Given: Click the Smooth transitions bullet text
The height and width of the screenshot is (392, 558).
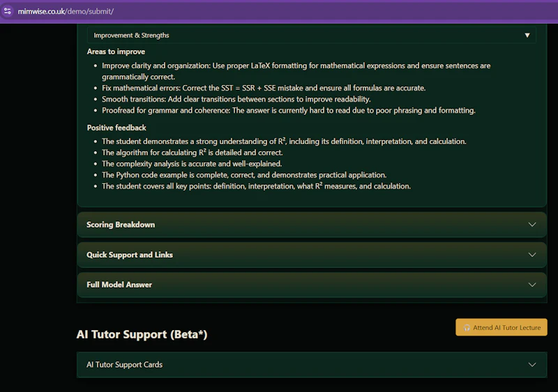Looking at the screenshot, I should click(236, 99).
